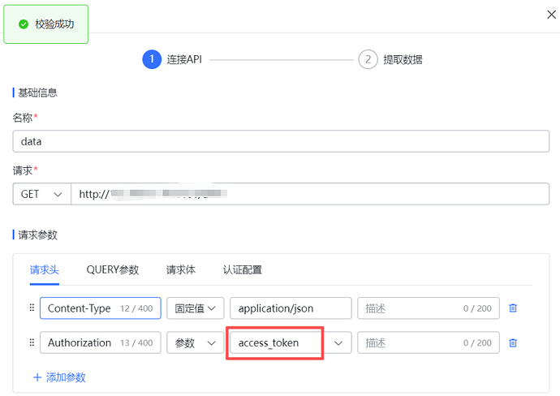Click the request URL input field

click(310, 194)
